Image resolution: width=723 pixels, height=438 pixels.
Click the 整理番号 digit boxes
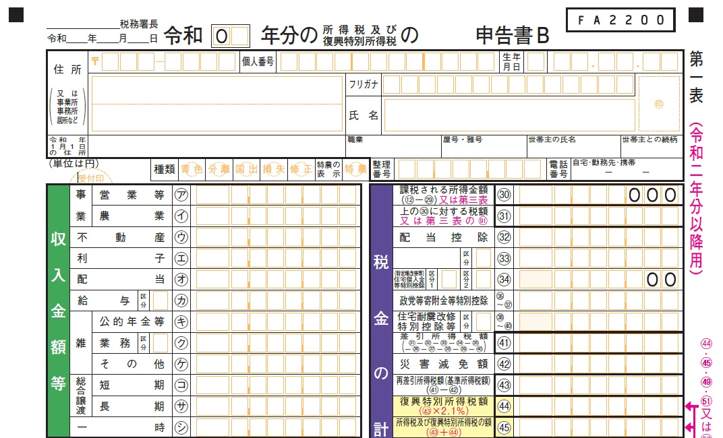[469, 170]
